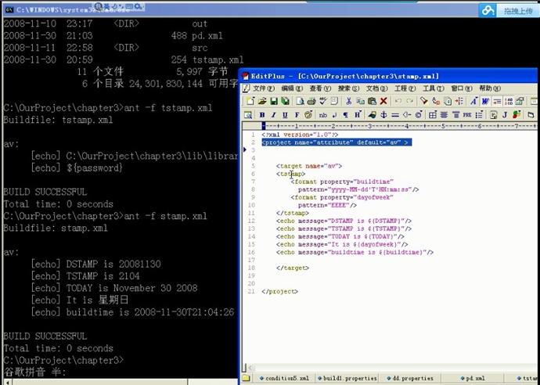Image resolution: width=540 pixels, height=385 pixels.
Task: Click the Print icon in the toolbar
Action: [311, 101]
